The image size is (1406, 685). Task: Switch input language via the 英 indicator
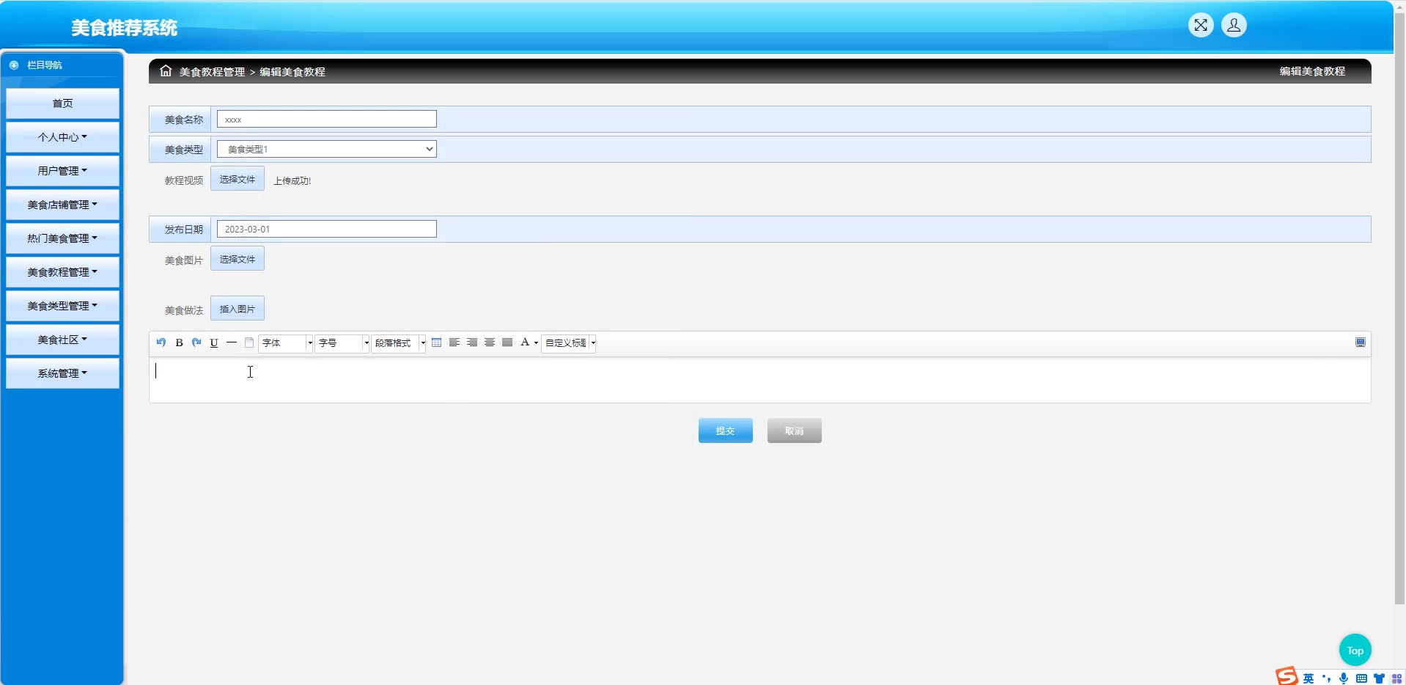pyautogui.click(x=1309, y=678)
